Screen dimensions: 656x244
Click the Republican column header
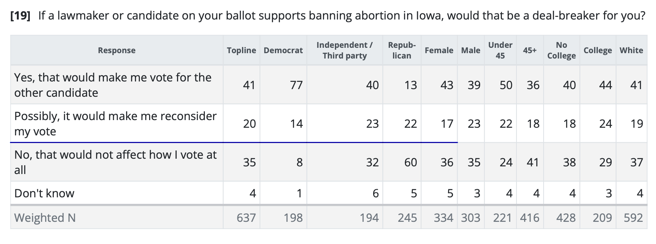pyautogui.click(x=402, y=50)
